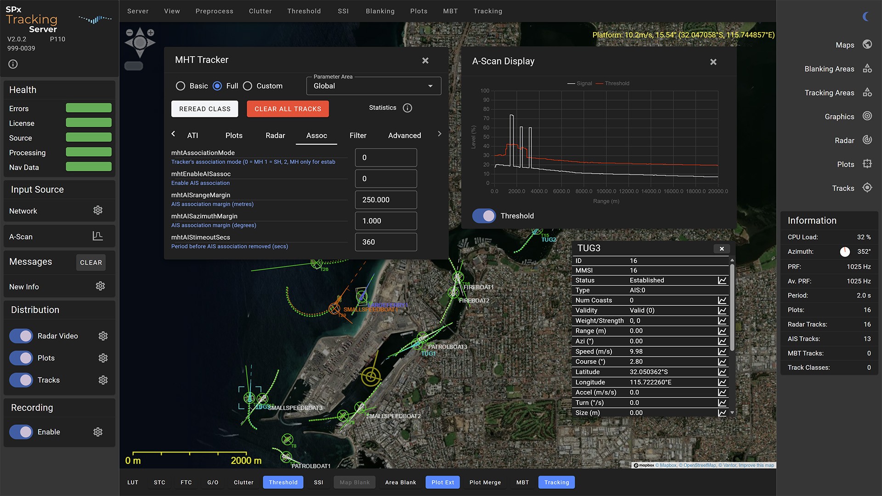Open Range history graph icon for TUG3
The width and height of the screenshot is (882, 496).
(x=722, y=331)
